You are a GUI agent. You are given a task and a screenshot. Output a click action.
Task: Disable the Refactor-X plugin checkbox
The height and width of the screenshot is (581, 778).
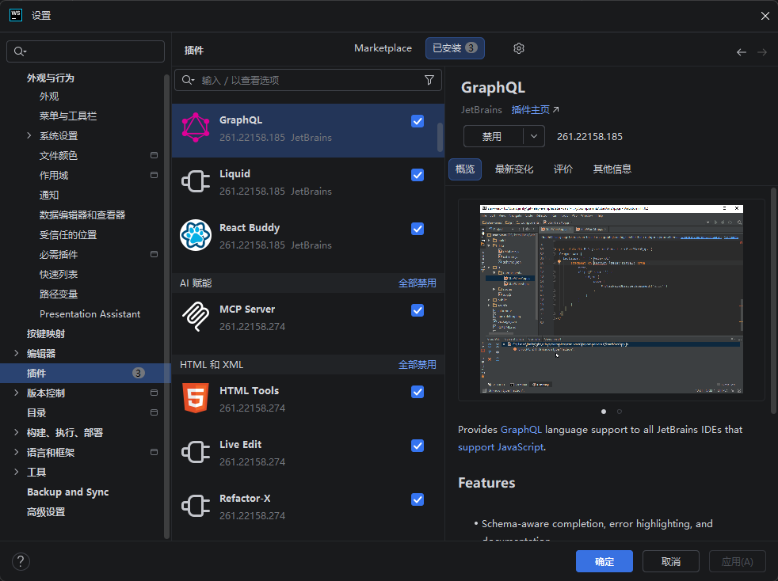(x=418, y=499)
